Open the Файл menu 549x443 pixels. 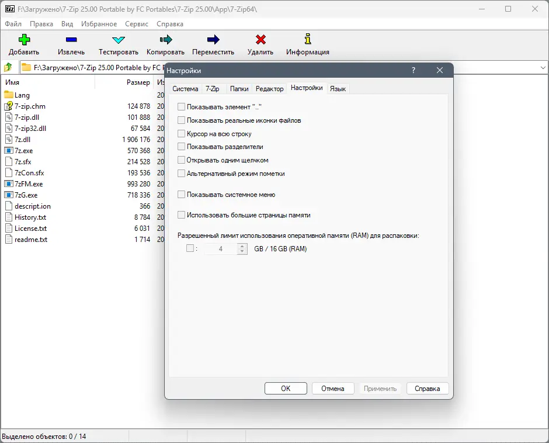tap(13, 24)
